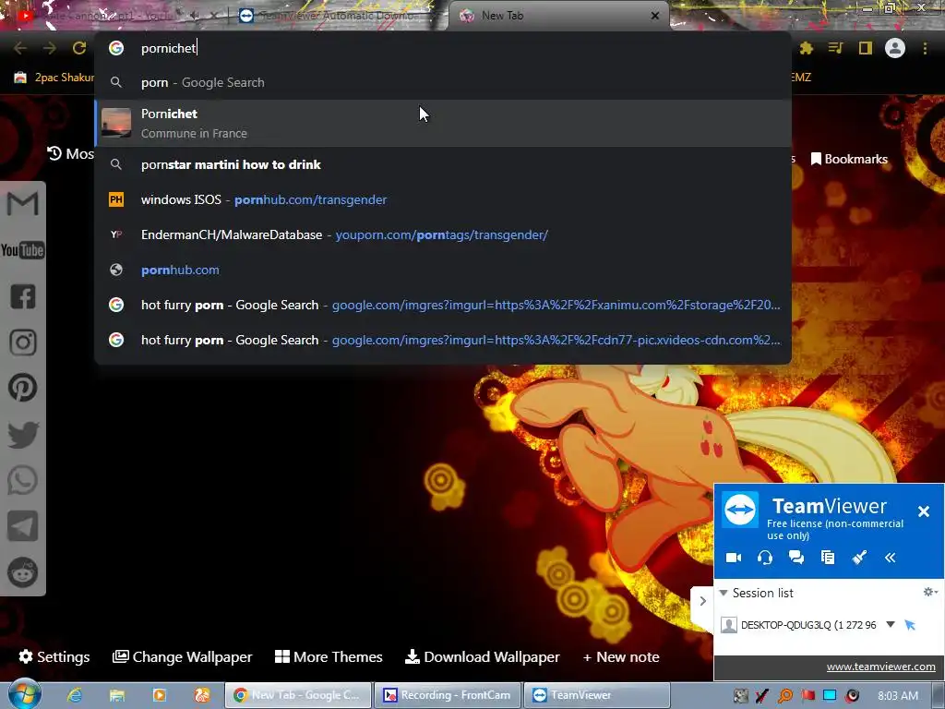Image resolution: width=945 pixels, height=709 pixels.
Task: Open 2pac Shakur bookmark
Action: point(54,78)
